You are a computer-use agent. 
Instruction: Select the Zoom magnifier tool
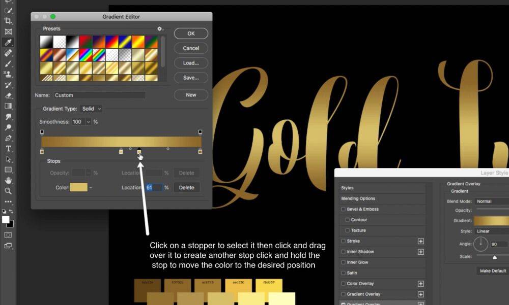point(8,191)
